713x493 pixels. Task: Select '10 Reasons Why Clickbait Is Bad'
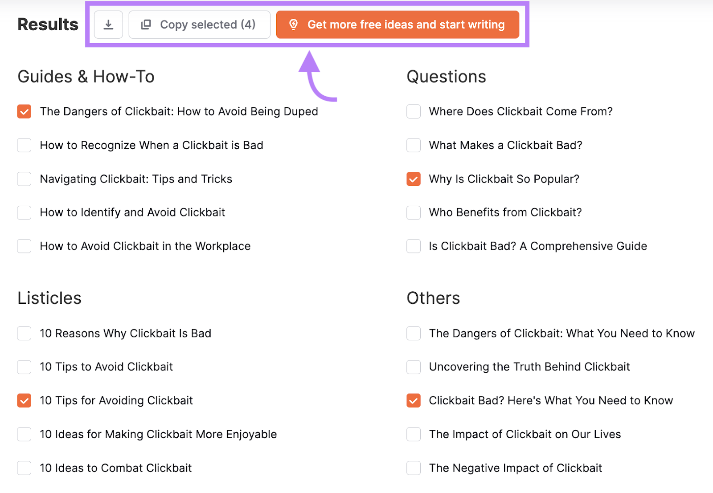point(24,333)
